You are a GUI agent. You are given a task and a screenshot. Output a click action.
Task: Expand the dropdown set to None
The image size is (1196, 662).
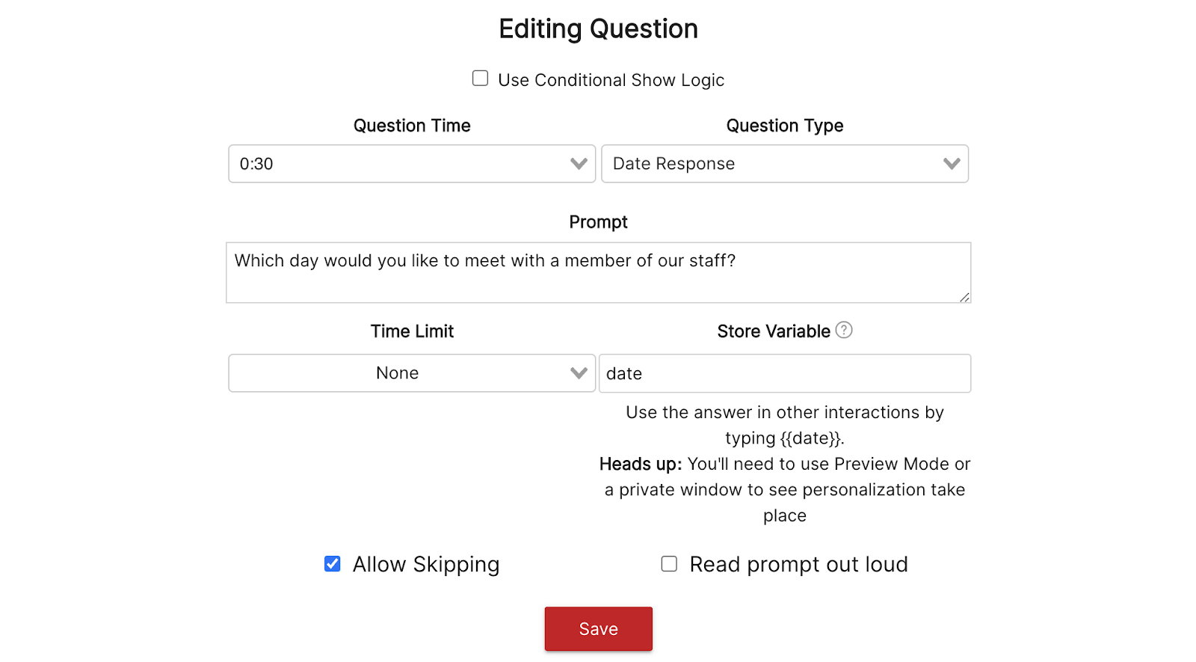click(404, 373)
